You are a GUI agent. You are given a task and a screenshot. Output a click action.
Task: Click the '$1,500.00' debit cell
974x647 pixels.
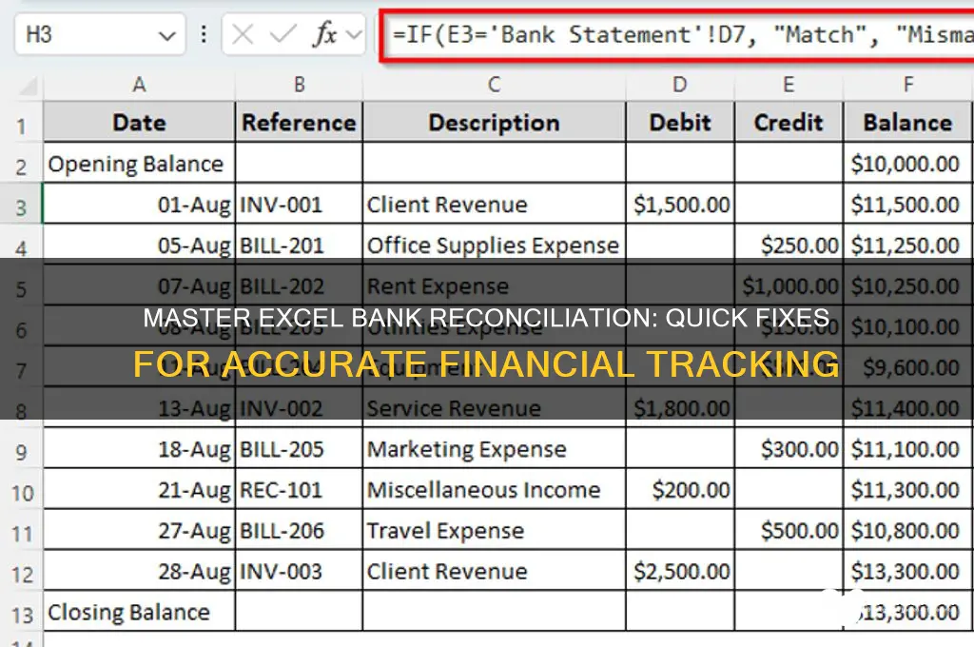(680, 204)
